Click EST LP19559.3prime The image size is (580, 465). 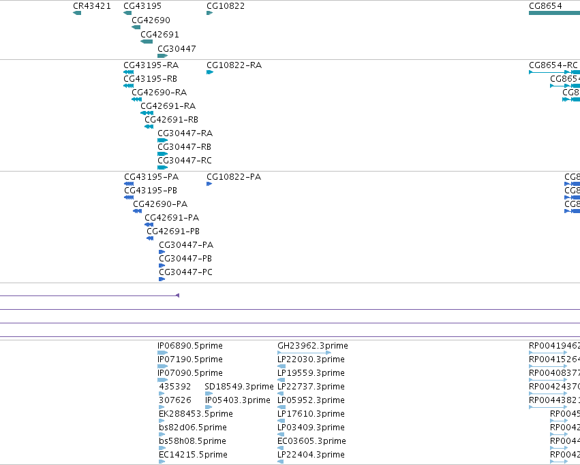tap(281, 380)
